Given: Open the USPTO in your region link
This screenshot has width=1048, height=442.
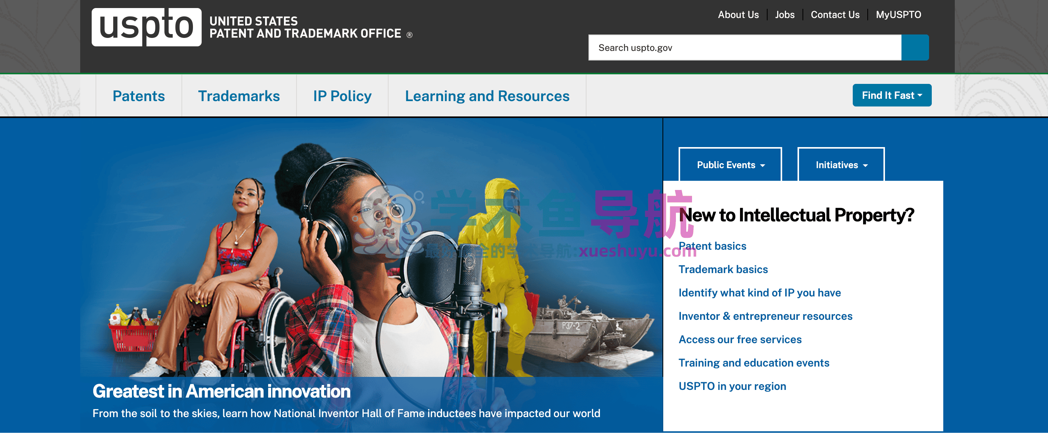Looking at the screenshot, I should point(732,386).
